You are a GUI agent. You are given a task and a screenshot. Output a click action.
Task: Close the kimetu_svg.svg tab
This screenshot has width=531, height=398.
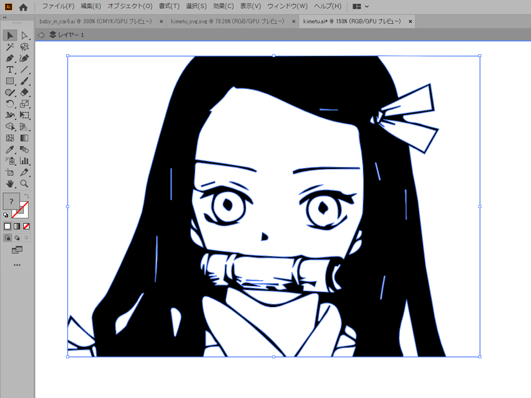click(294, 22)
